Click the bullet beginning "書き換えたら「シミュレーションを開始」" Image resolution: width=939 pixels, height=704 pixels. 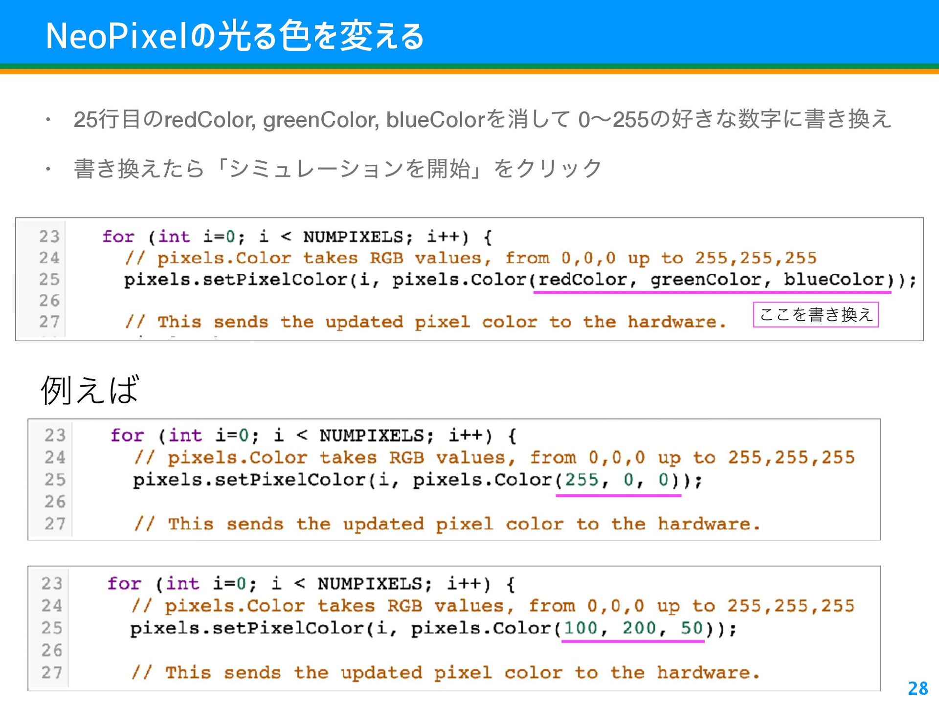click(338, 169)
